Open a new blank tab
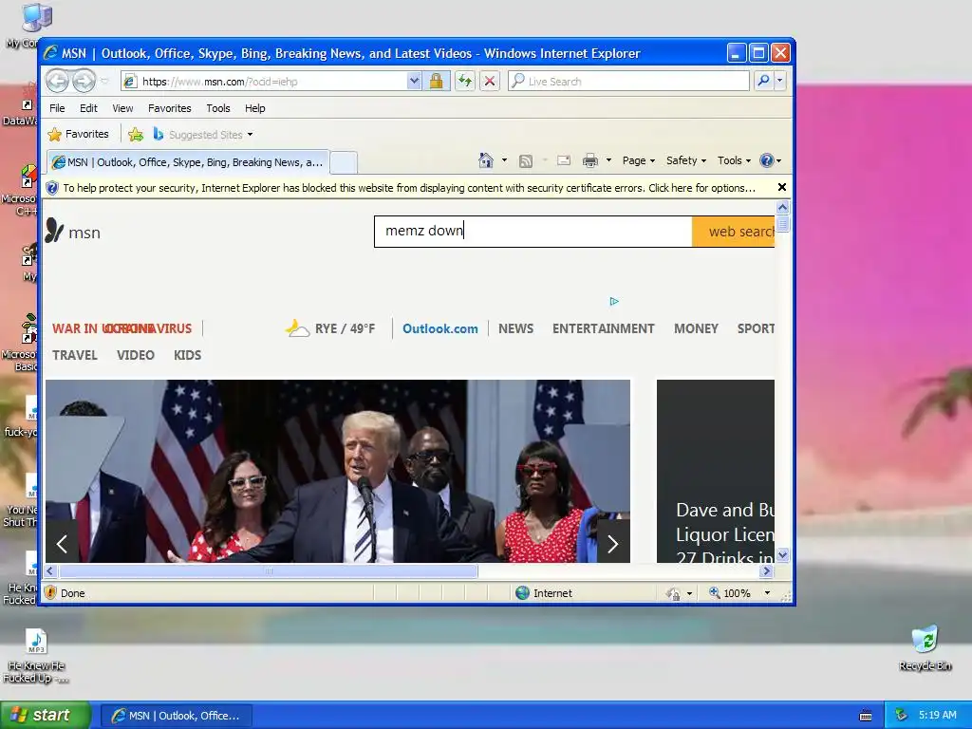Image resolution: width=972 pixels, height=729 pixels. (x=344, y=162)
